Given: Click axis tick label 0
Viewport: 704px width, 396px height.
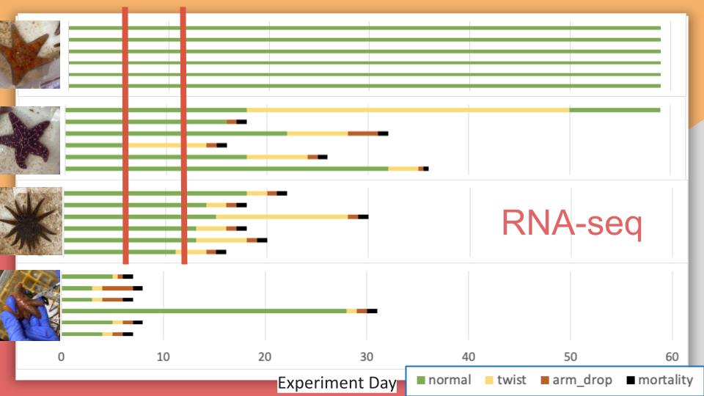Looking at the screenshot, I should tap(61, 357).
